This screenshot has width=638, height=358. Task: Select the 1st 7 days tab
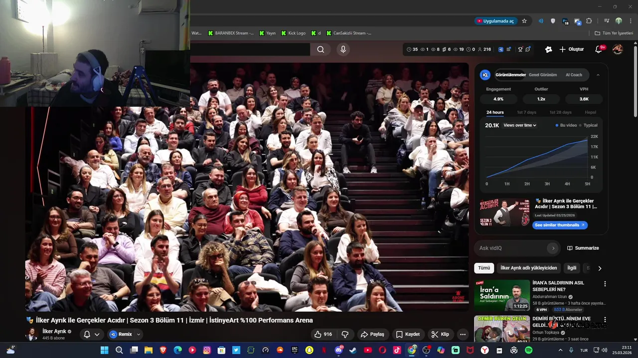coord(526,112)
